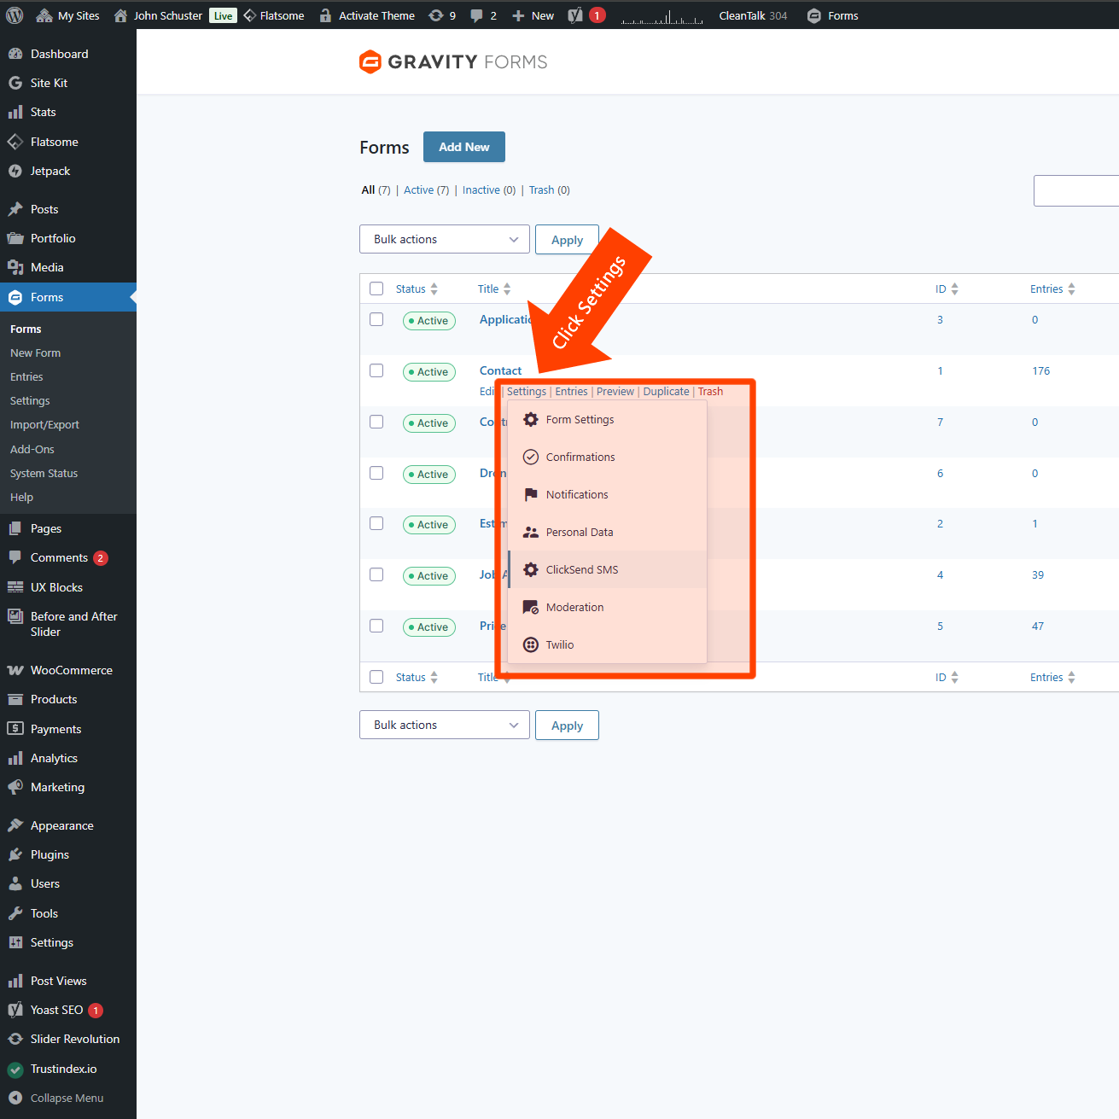1119x1119 pixels.
Task: Open the Yoast SEO admin bar icon
Action: tap(576, 15)
